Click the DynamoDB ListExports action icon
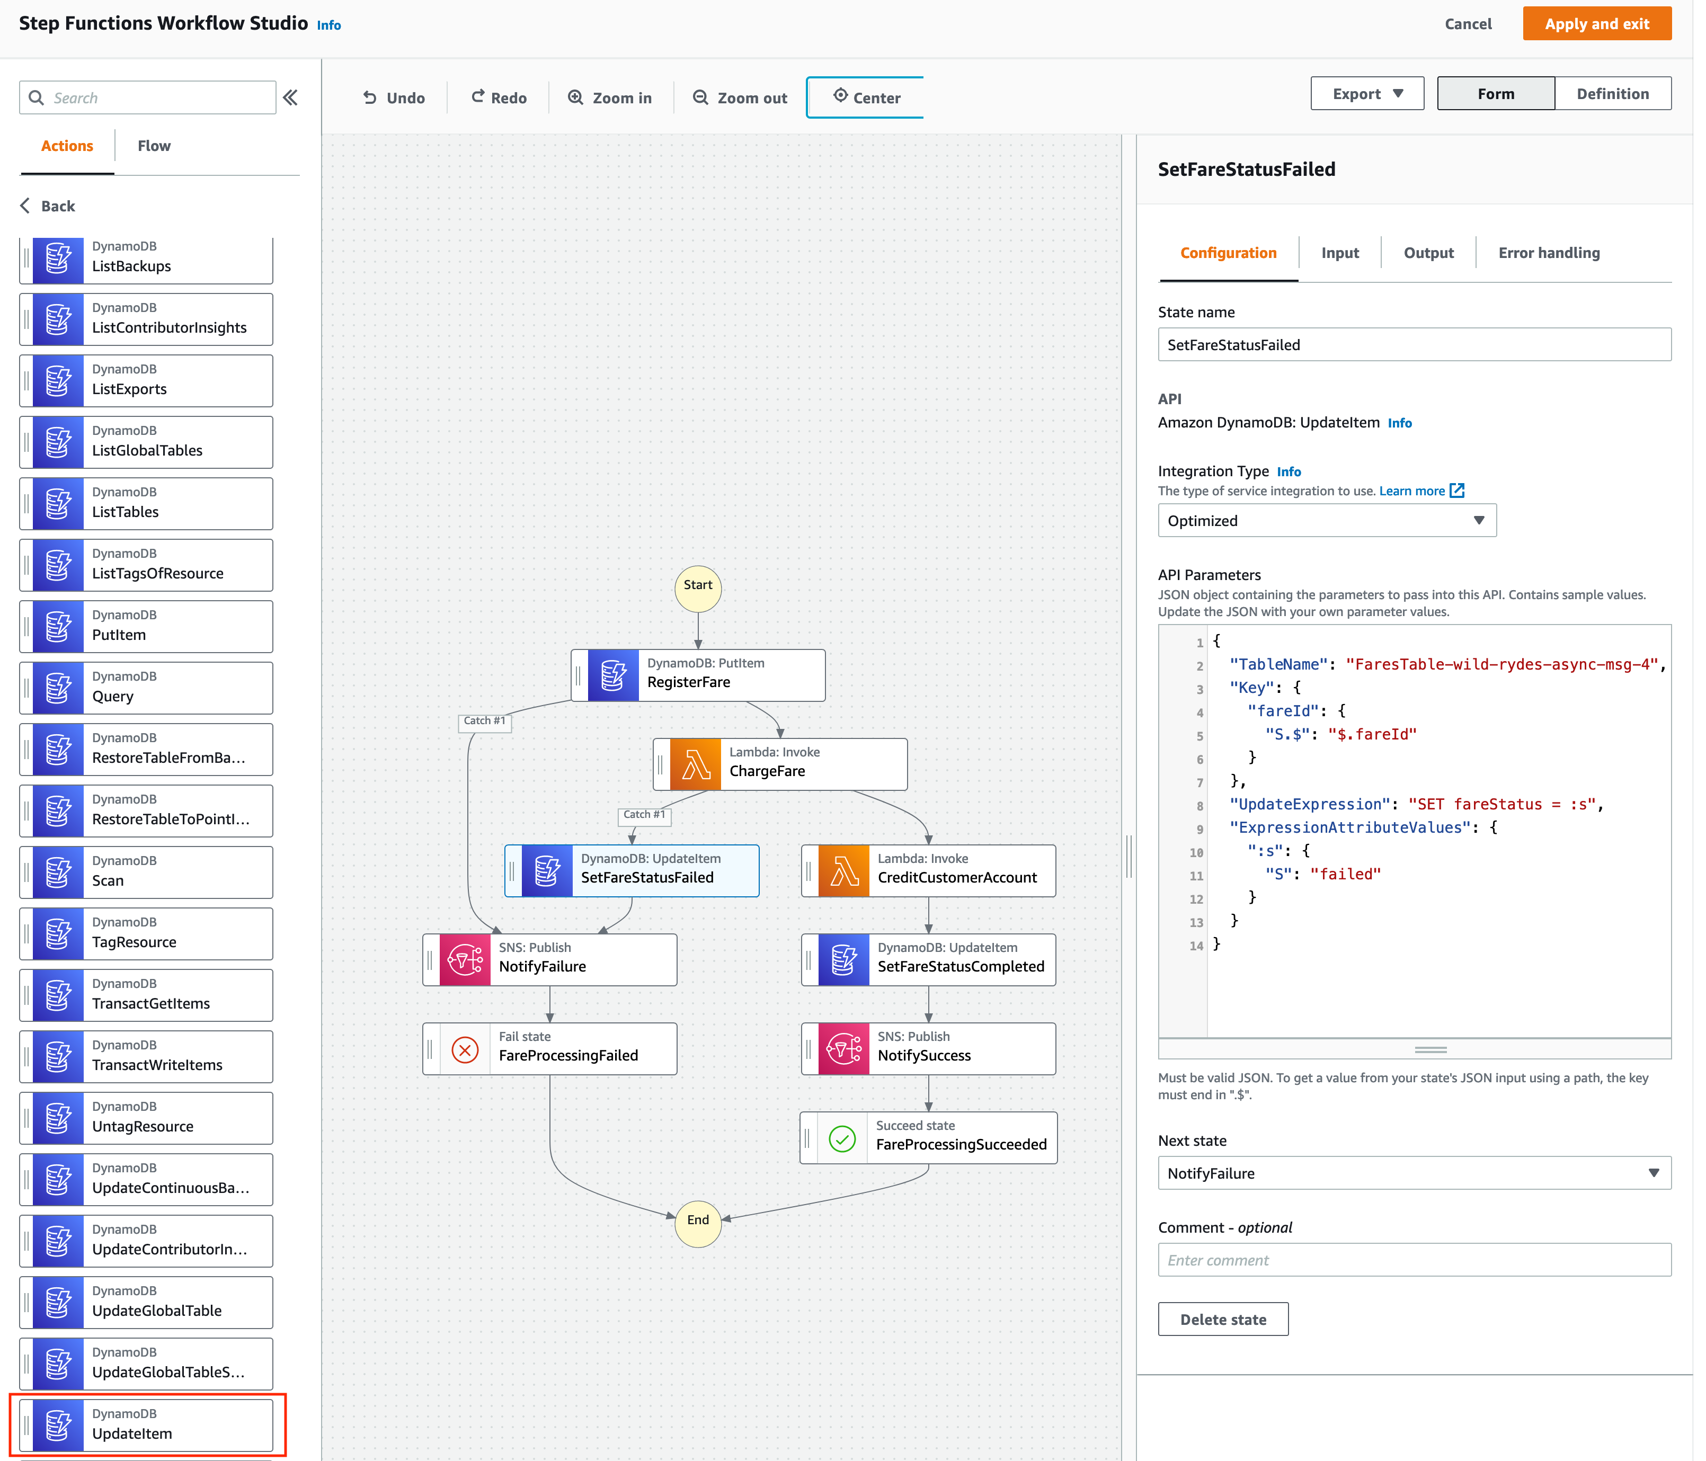The image size is (1706, 1461). (x=58, y=381)
